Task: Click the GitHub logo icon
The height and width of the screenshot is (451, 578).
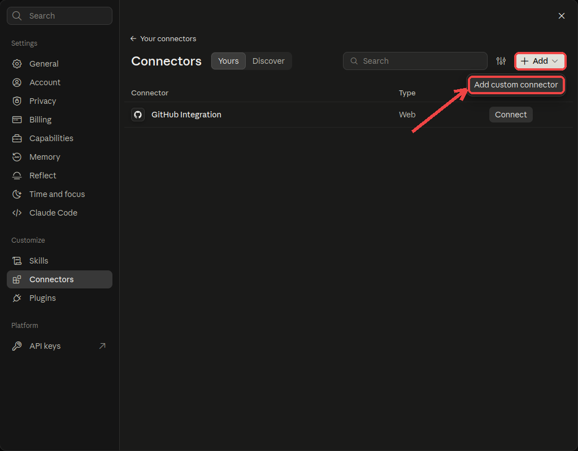Action: [138, 115]
